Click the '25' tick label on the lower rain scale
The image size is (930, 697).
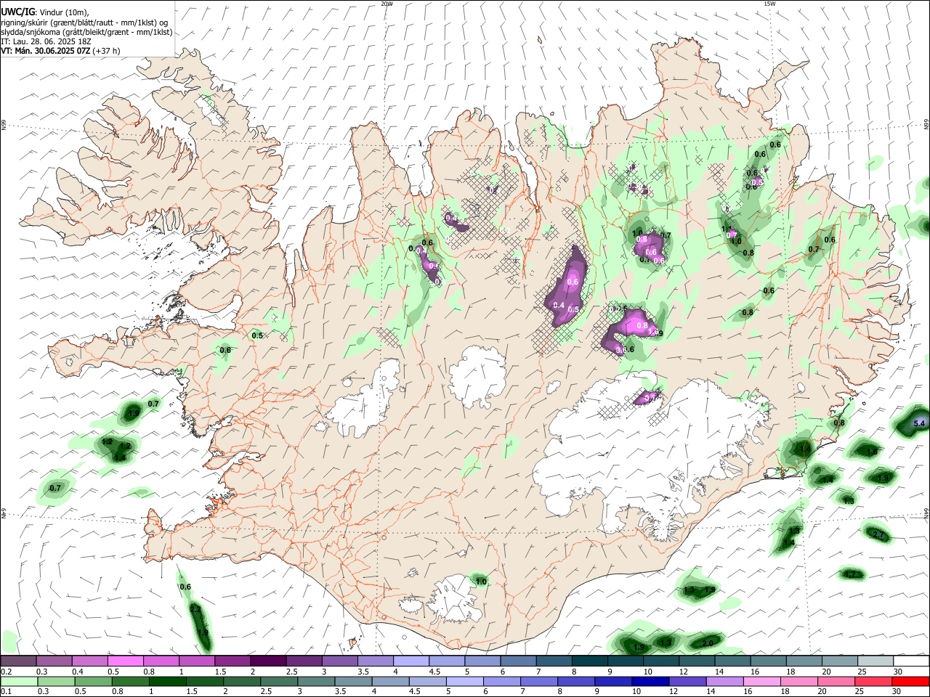click(861, 692)
